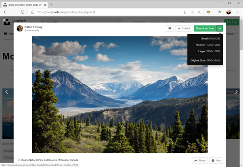Screen dimensions: 243x167
Task: Click the address bar URL
Action: point(66,12)
